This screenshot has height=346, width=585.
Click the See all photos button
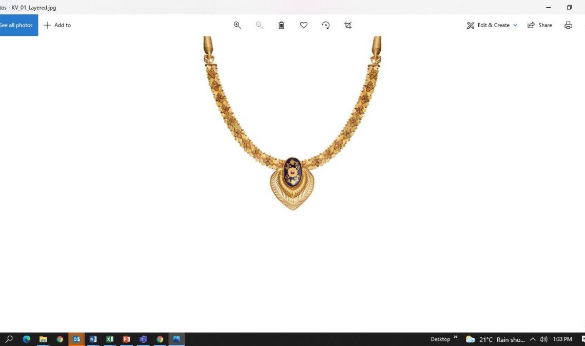[x=18, y=25]
